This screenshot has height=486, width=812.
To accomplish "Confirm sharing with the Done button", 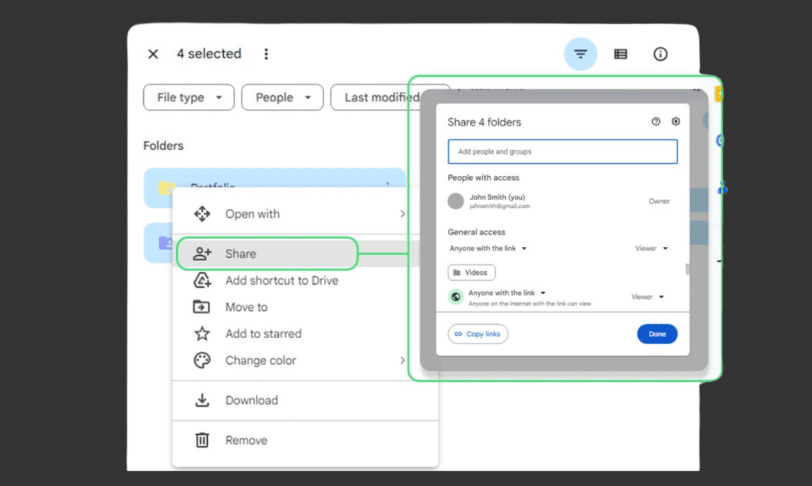I will [x=657, y=334].
